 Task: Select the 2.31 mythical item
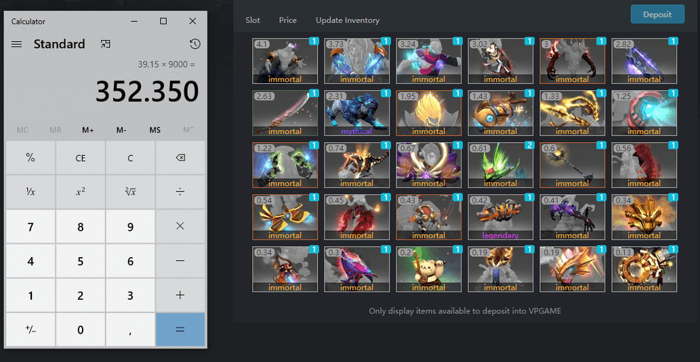coord(356,113)
